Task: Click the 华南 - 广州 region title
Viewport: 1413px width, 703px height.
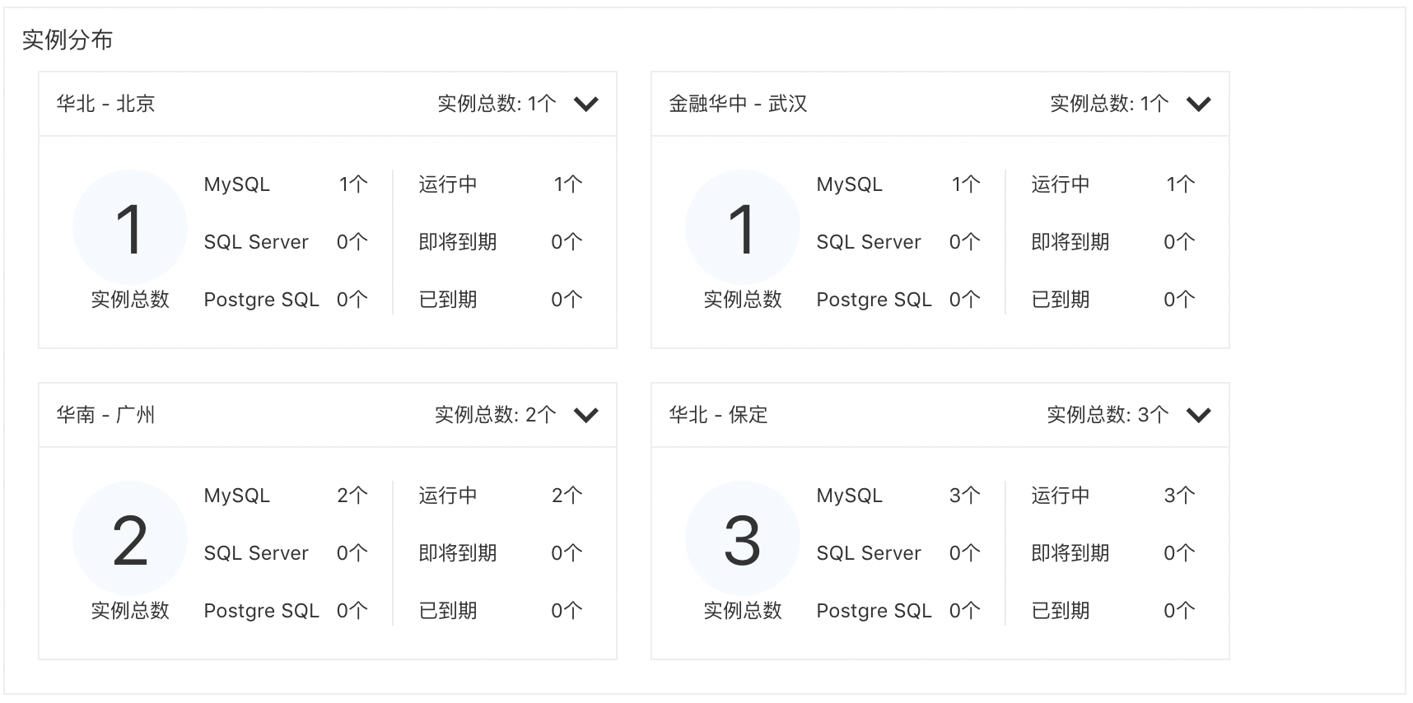Action: (105, 415)
